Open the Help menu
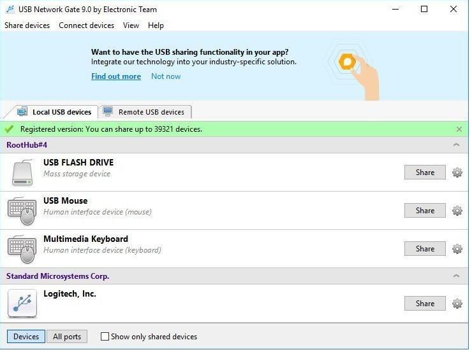The width and height of the screenshot is (472, 352). (x=157, y=25)
